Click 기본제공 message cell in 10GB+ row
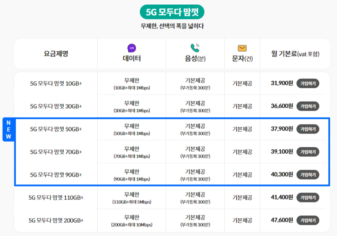 242,84
